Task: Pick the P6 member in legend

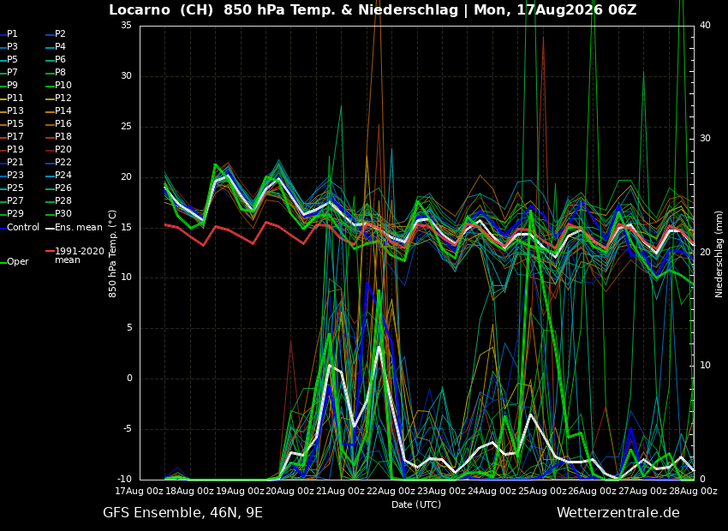Action: (56, 59)
